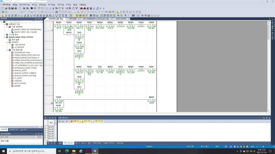Open the 프로젝트 menu in menu bar

coord(7,4)
